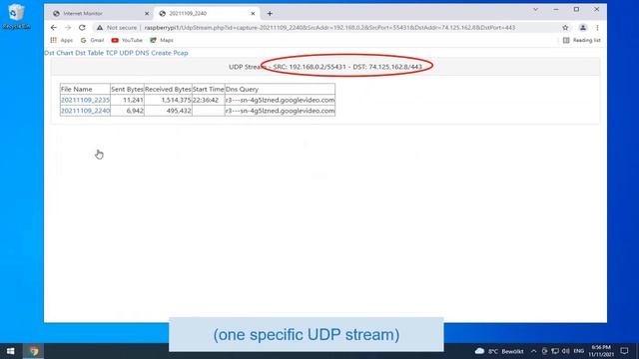Show hidden system tray icons

[533, 351]
